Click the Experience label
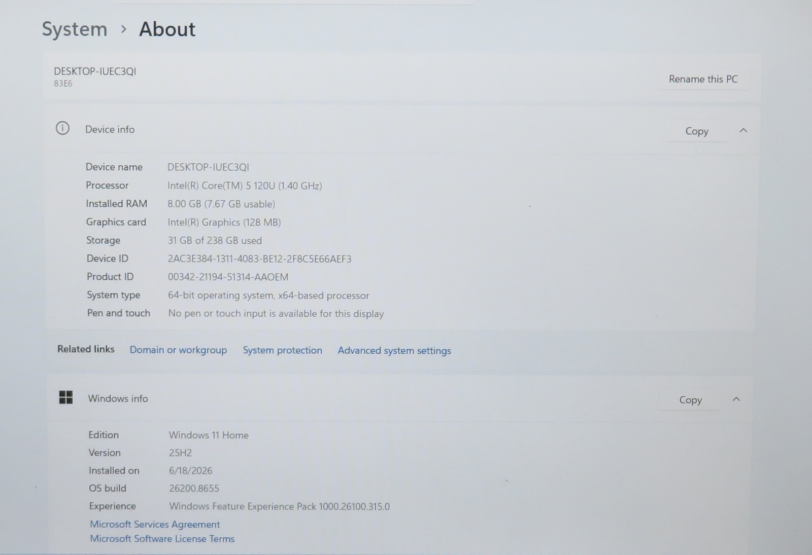Viewport: 812px width, 555px height. point(112,506)
